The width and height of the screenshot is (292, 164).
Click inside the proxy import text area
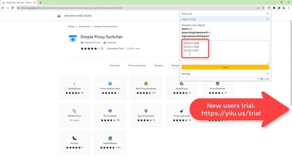point(225,52)
